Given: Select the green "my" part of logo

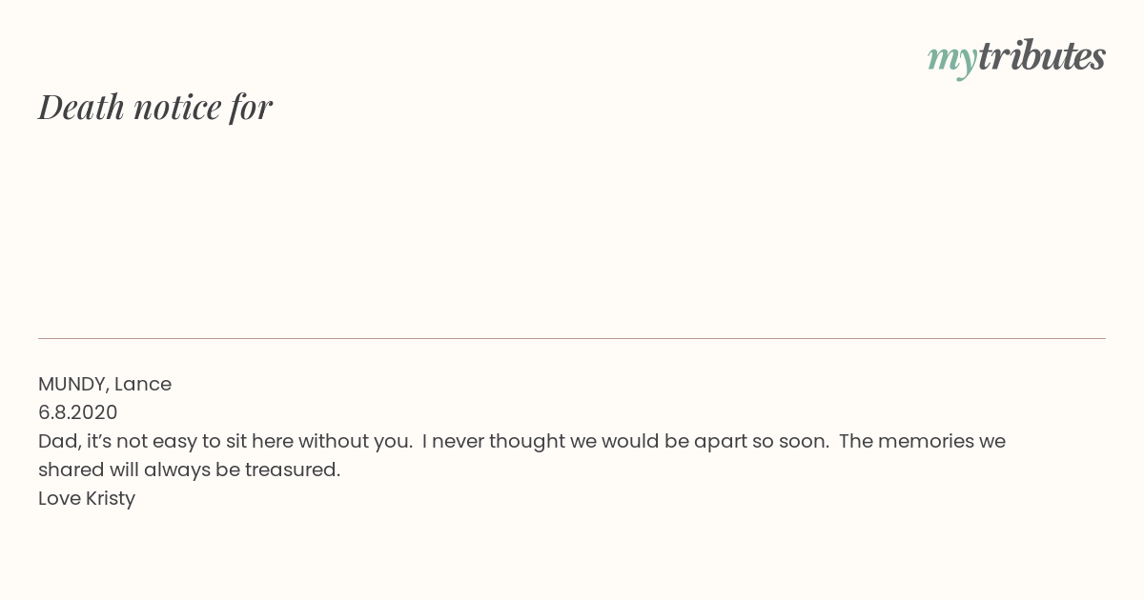Looking at the screenshot, I should click(x=951, y=61).
